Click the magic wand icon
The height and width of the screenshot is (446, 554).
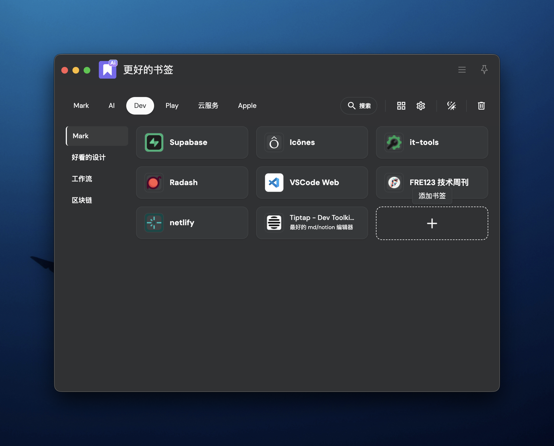[x=451, y=106]
